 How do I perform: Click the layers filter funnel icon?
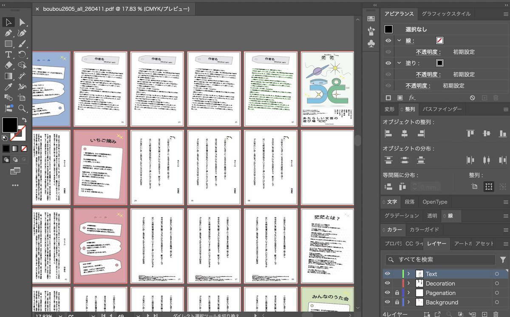[503, 260]
